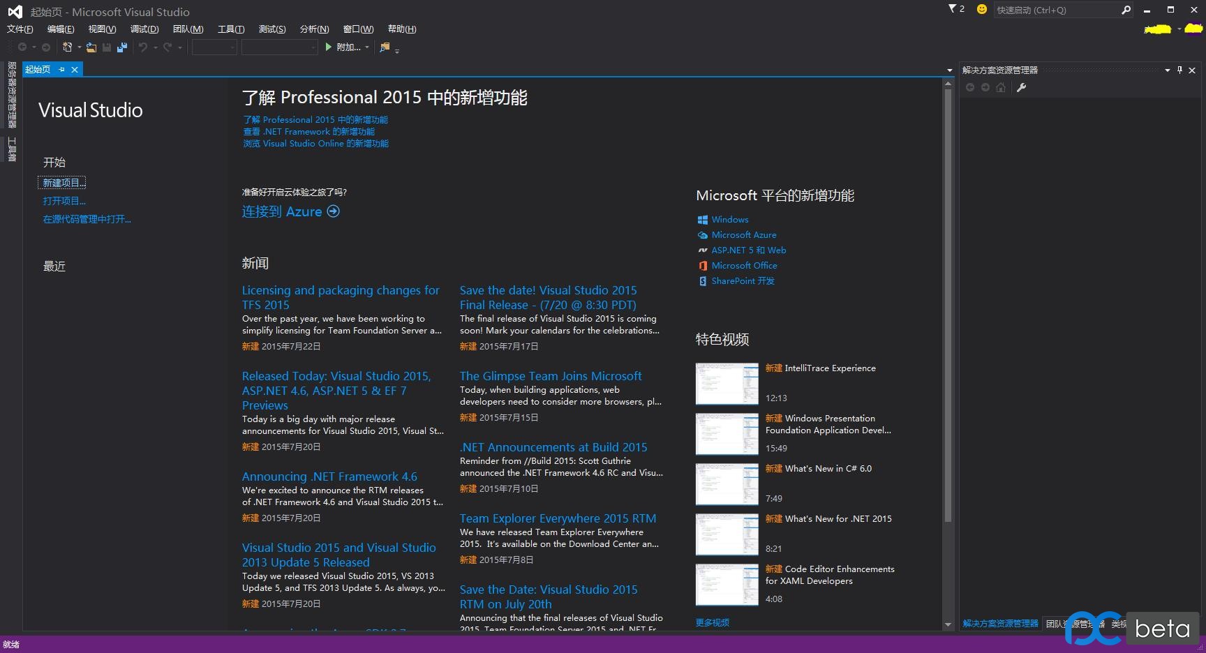The height and width of the screenshot is (653, 1206).
Task: Open the What's New in C# 6.0 thumbnail
Action: (x=727, y=484)
